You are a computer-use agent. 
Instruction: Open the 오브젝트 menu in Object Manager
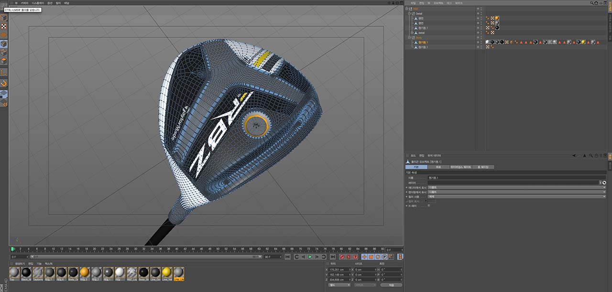(438, 3)
